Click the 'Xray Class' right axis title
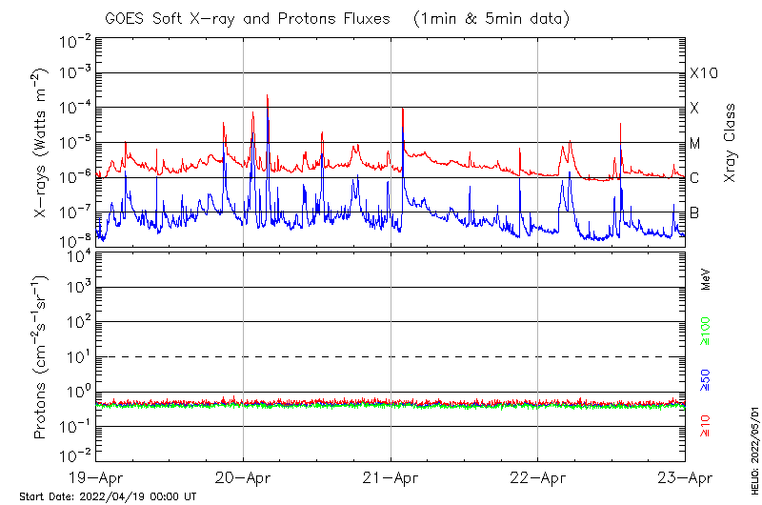Screen dimensions: 762x505 pos(731,142)
